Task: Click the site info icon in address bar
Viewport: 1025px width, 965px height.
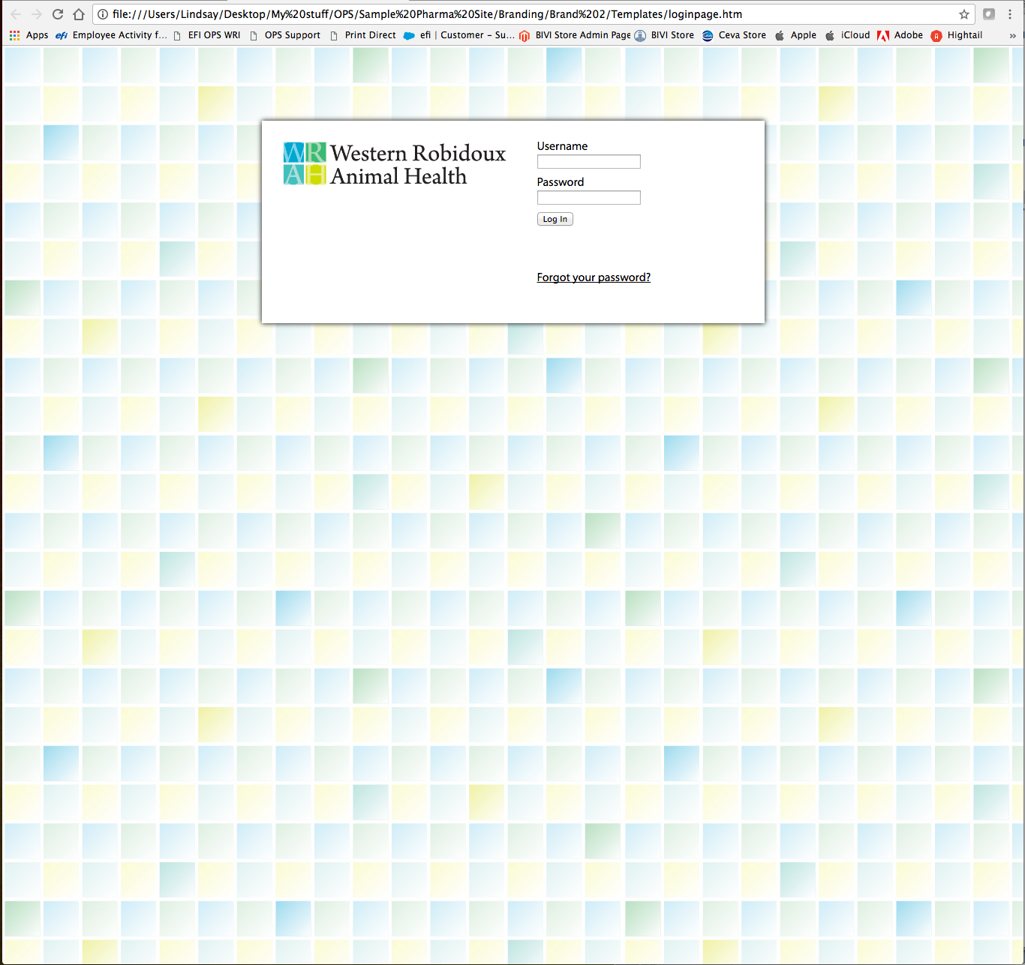Action: (103, 14)
